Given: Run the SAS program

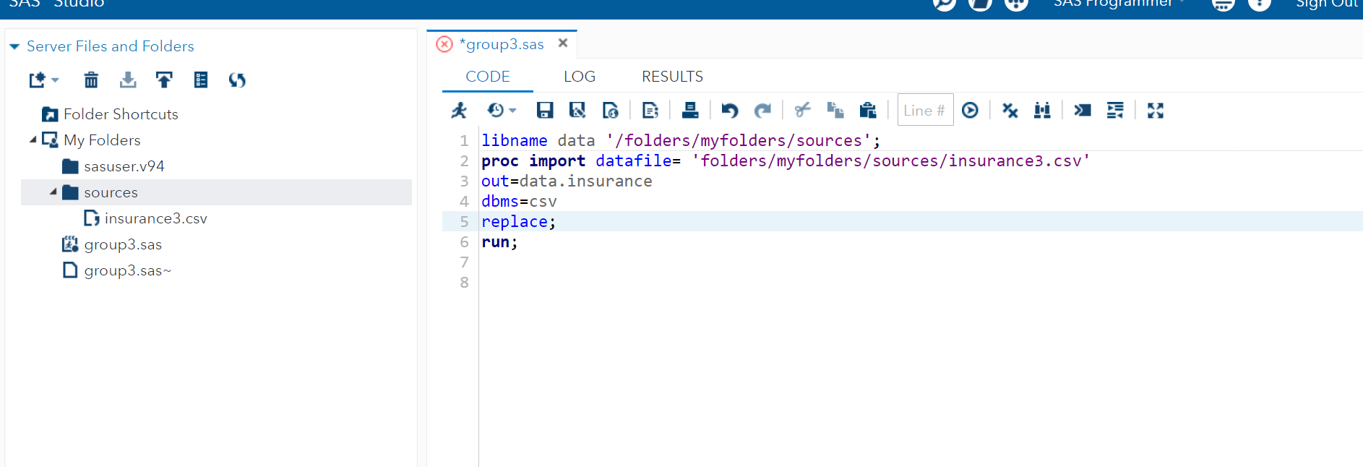Looking at the screenshot, I should [459, 111].
